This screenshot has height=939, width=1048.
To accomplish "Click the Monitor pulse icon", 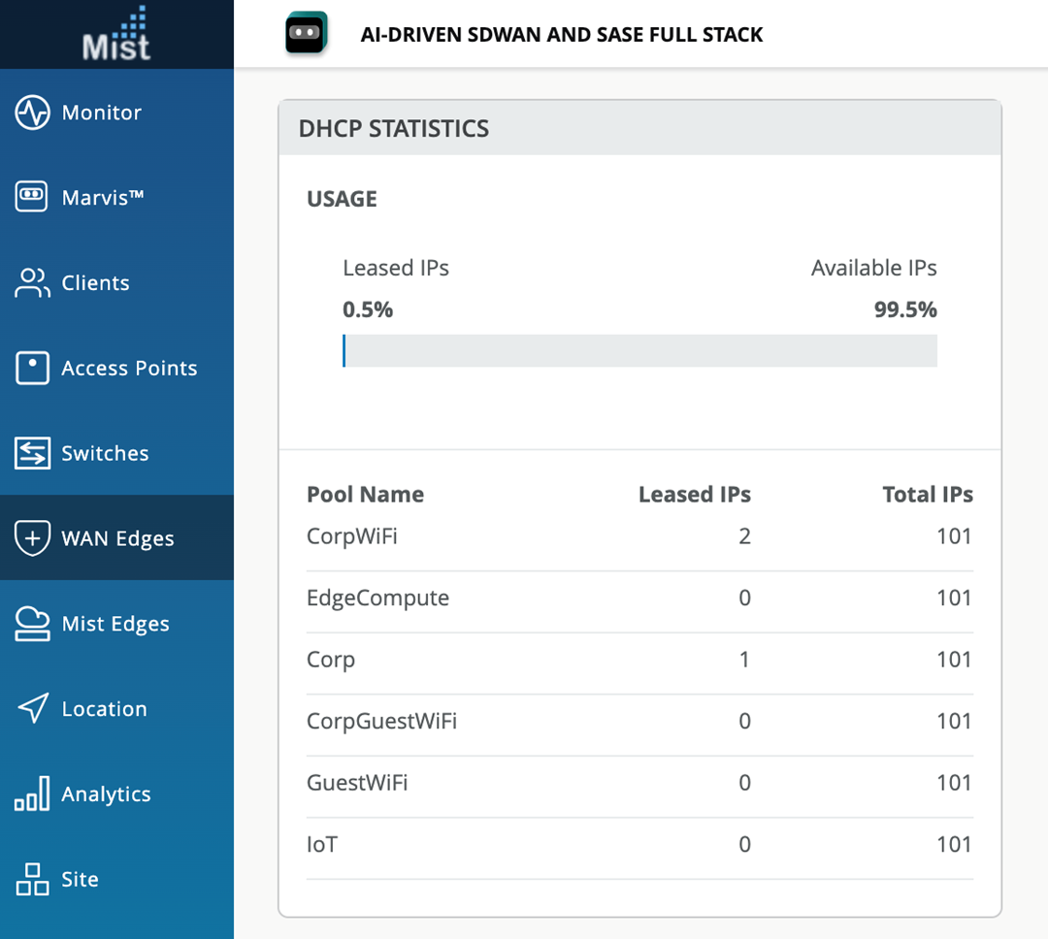I will coord(32,113).
